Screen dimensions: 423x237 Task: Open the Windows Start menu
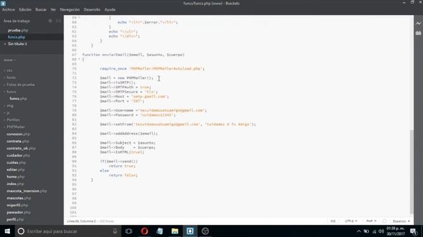7,231
